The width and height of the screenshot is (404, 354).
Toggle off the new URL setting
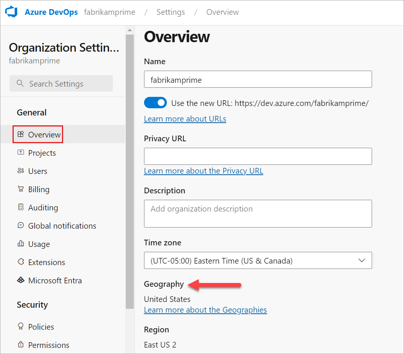pyautogui.click(x=155, y=103)
